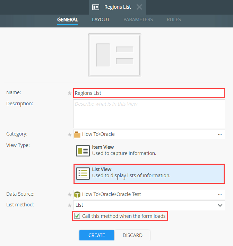233x246 pixels.
Task: Click the 'Description:' label
Action: click(20, 104)
